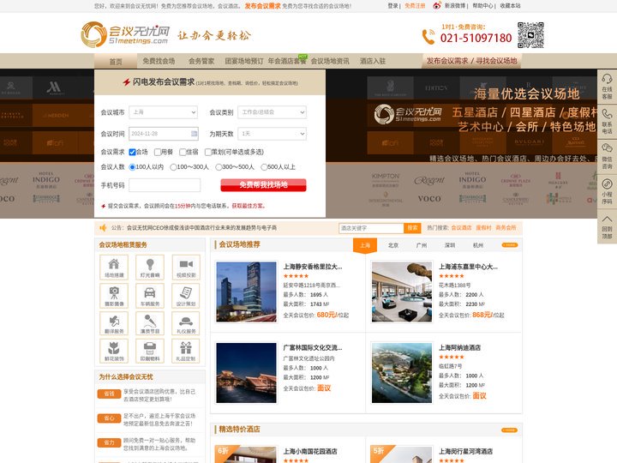Open the 印刷物料 printer icon

click(150, 351)
